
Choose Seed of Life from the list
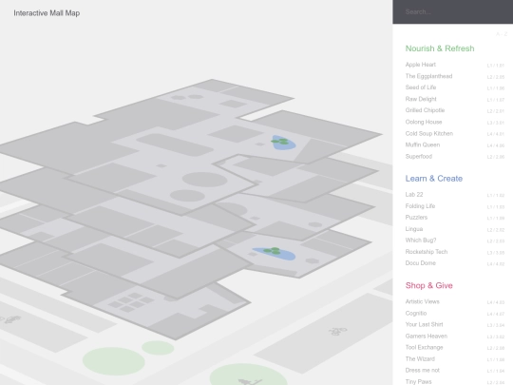click(x=455, y=87)
